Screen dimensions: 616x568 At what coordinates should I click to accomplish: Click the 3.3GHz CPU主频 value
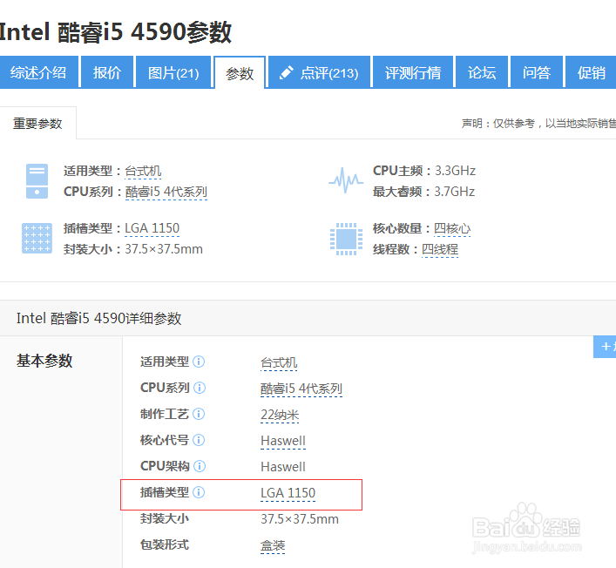(455, 171)
